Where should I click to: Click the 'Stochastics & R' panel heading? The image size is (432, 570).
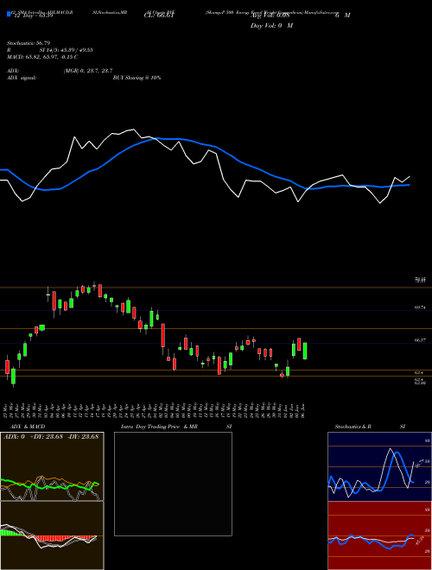pyautogui.click(x=353, y=427)
